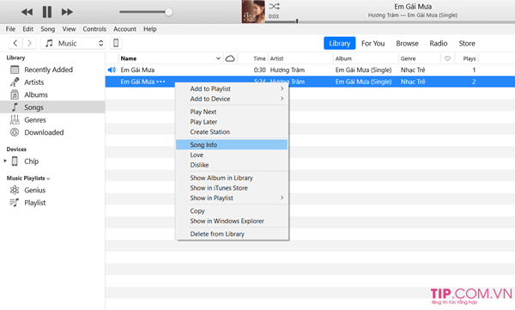Screen dimensions: 515x310
Task: Seek on the playback progress bar
Action: click(390, 22)
